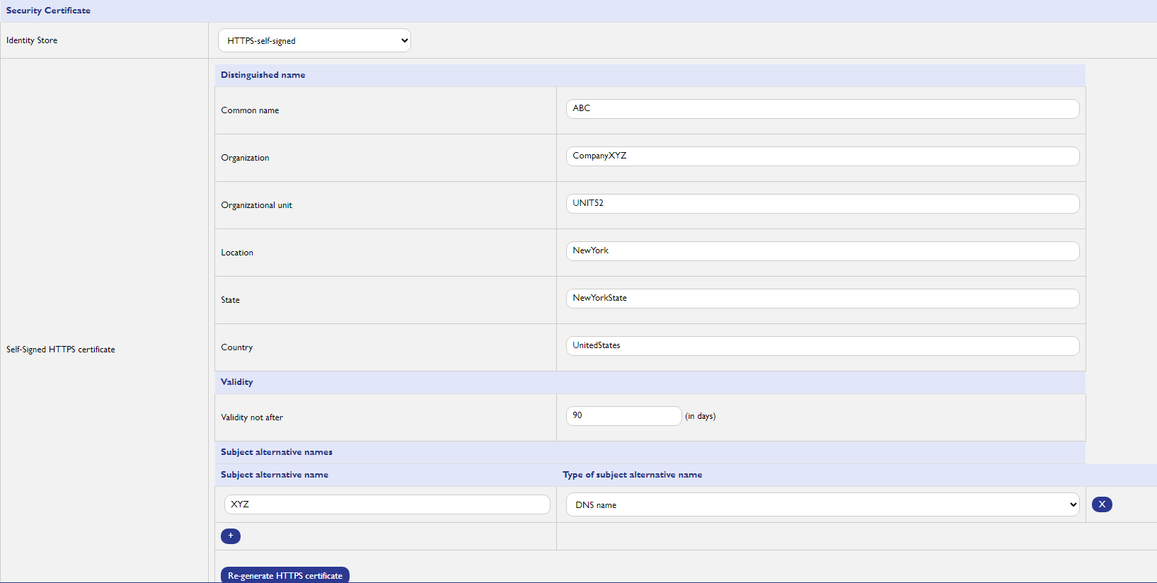
Task: Click the Subject alternative name column header
Action: [x=275, y=475]
